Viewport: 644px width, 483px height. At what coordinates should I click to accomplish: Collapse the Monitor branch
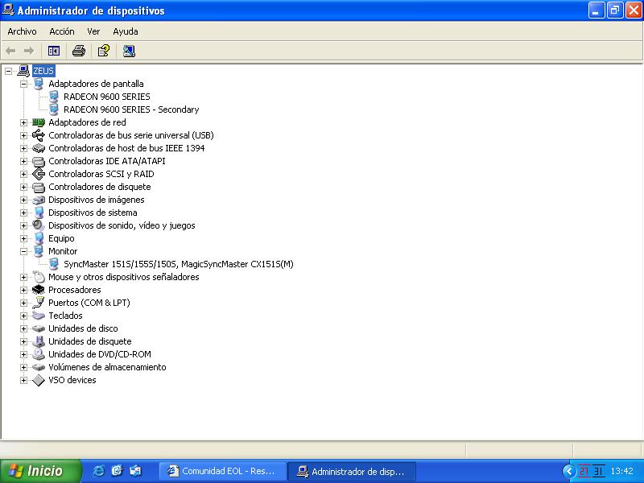24,251
